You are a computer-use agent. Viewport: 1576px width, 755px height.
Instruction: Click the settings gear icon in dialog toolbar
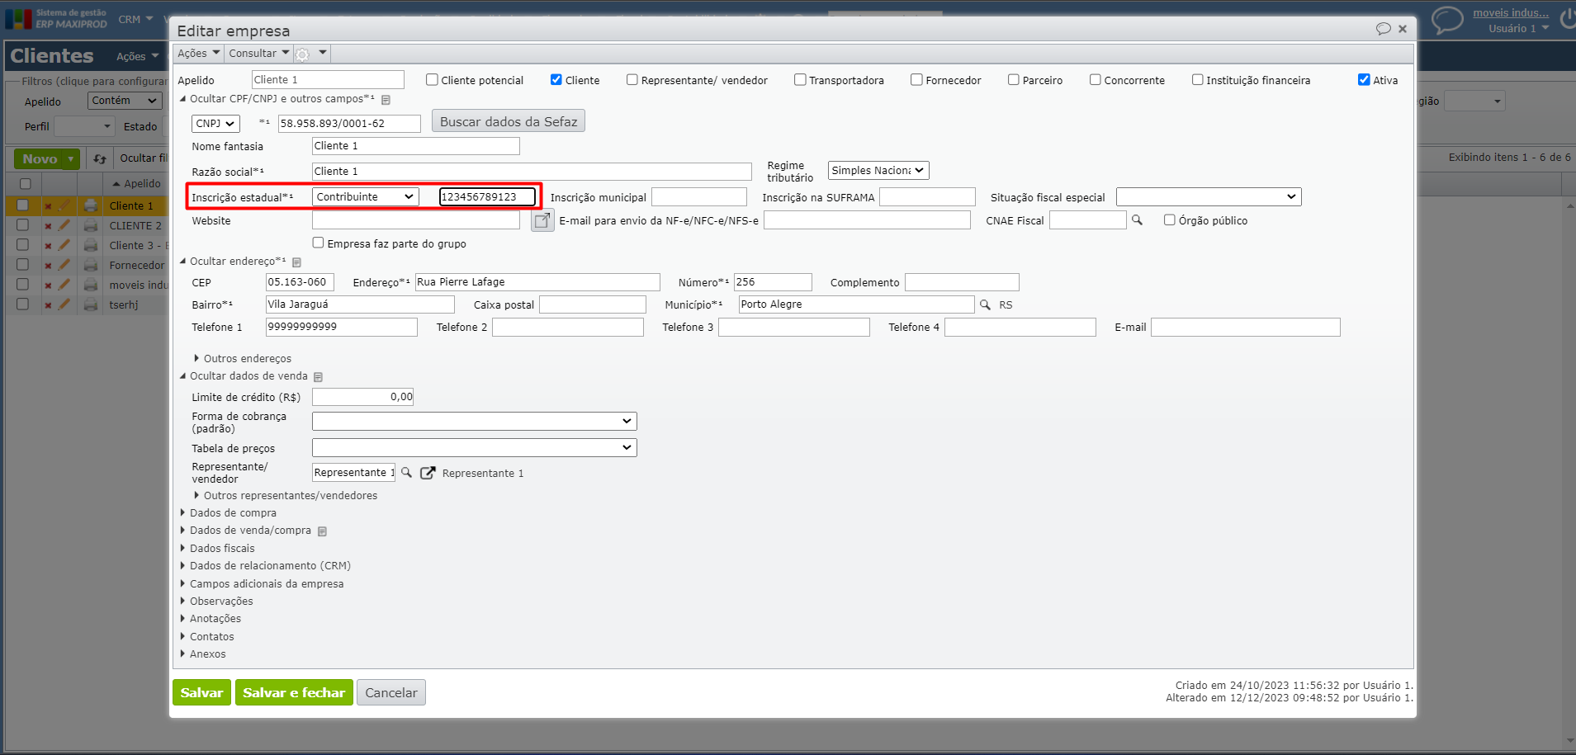tap(303, 54)
